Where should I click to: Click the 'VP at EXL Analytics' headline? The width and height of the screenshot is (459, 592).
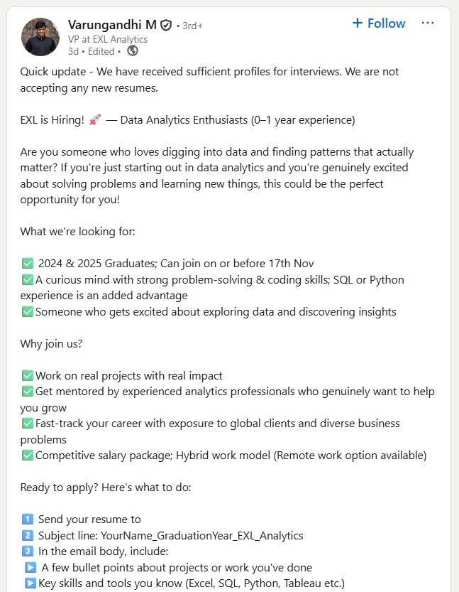(x=108, y=39)
